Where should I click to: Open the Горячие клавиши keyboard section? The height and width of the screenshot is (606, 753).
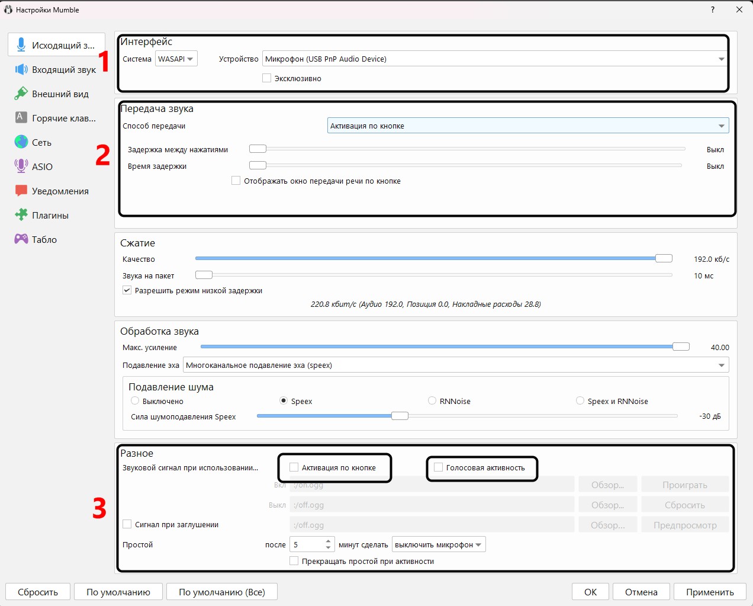tap(56, 118)
